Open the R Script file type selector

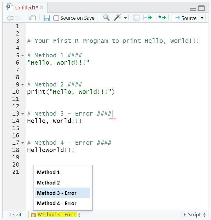tap(195, 215)
